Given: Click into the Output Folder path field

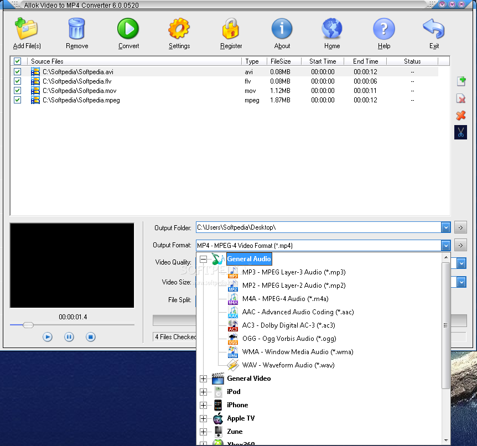Looking at the screenshot, I should click(319, 227).
